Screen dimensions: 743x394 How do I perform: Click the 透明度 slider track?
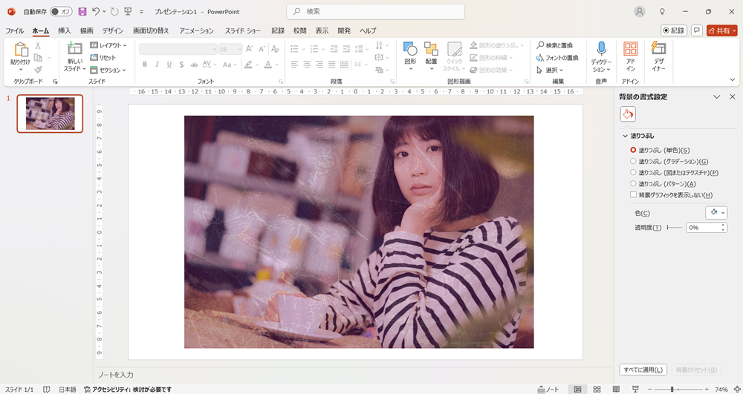[675, 228]
